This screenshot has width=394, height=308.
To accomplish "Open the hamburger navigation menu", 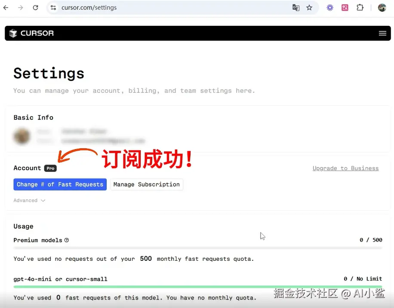I will pos(382,33).
